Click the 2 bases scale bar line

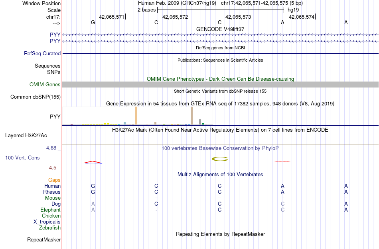click(221, 10)
